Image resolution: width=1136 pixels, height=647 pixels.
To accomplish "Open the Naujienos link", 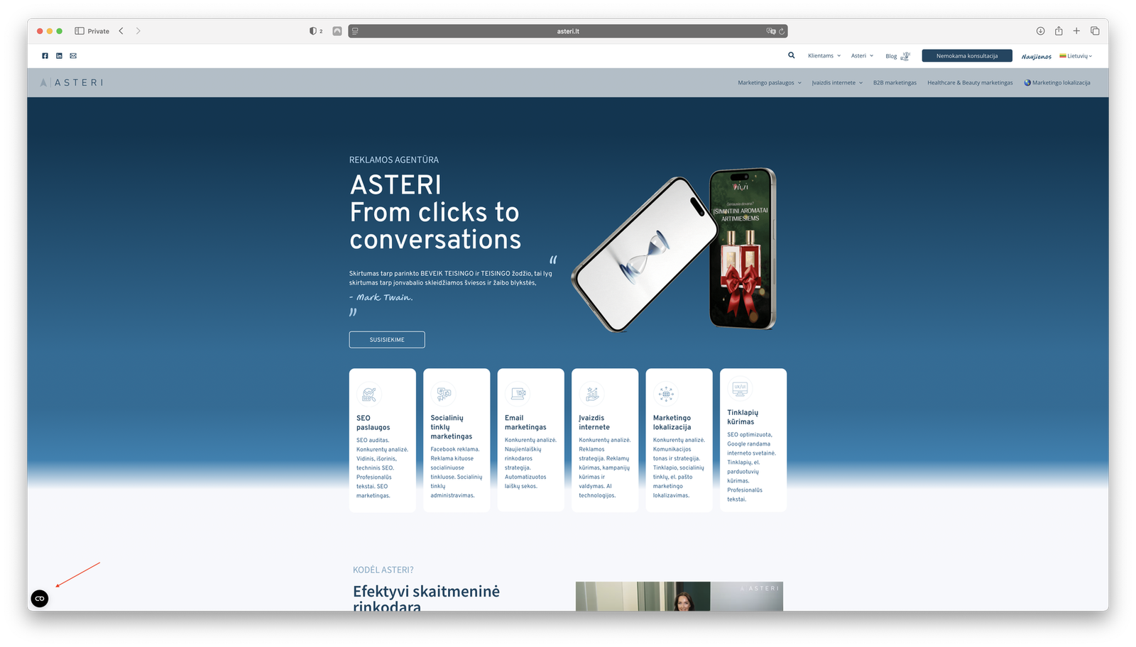I will (x=1036, y=56).
